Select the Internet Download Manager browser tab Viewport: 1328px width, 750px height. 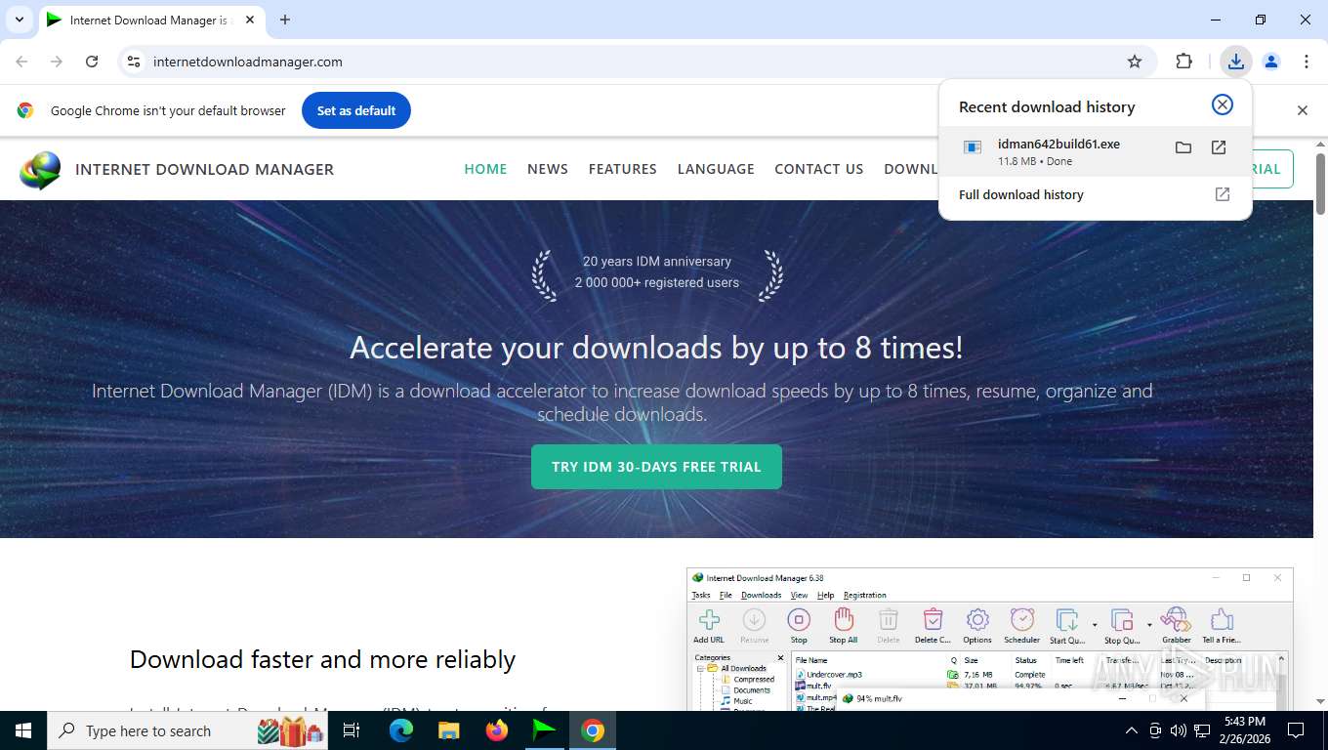pos(150,20)
